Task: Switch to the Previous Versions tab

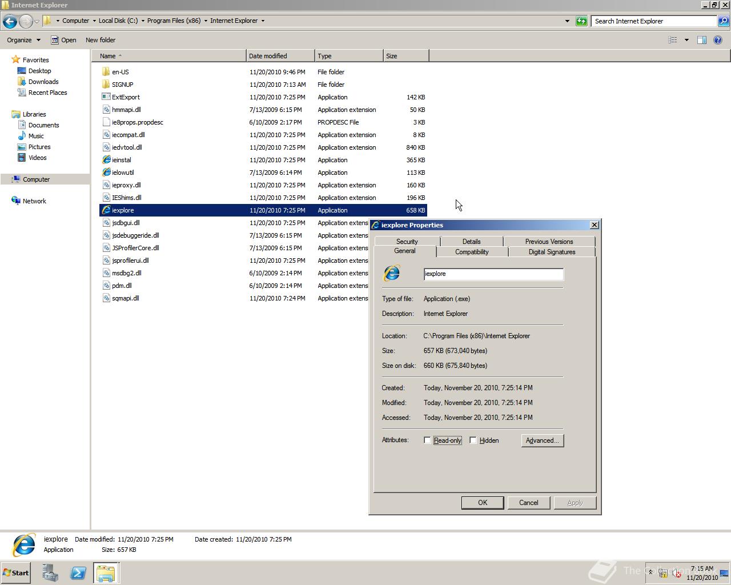Action: [x=549, y=242]
